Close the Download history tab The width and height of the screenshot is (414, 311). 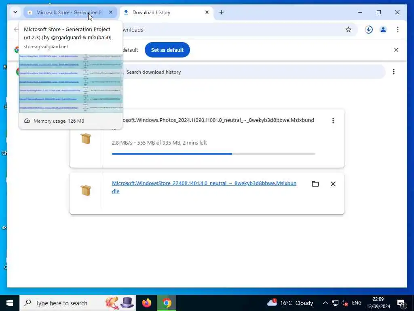tap(207, 12)
